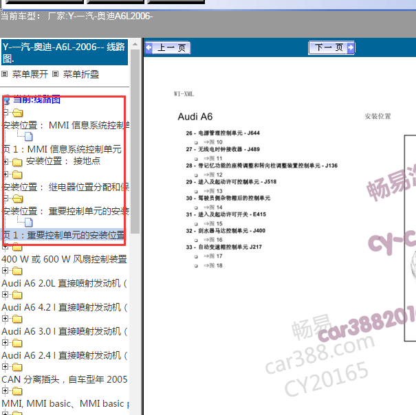Follow the ⇒图 10 reference link
416x415 pixels.
click(213, 142)
